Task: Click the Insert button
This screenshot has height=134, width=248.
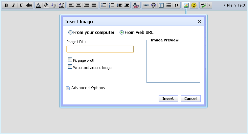Action: pos(168,99)
